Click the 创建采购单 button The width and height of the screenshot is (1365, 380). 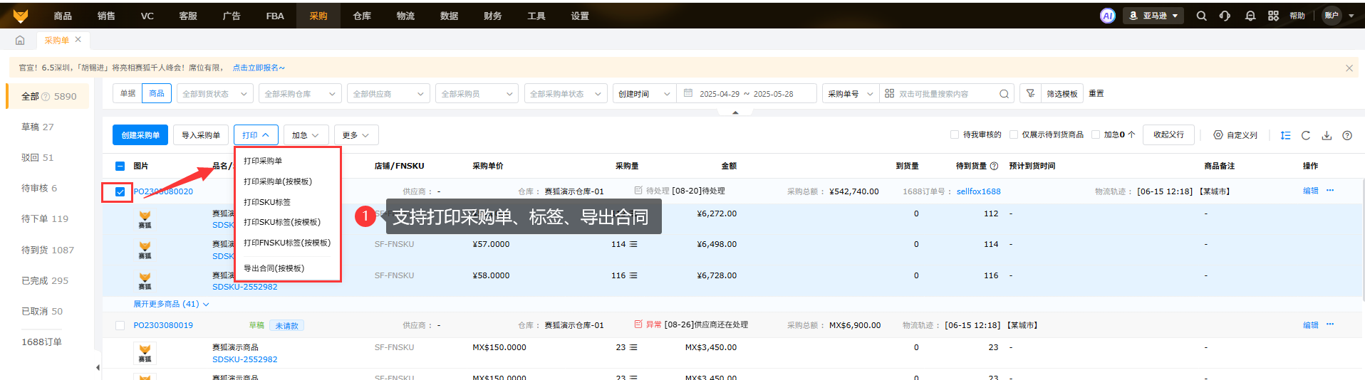click(x=140, y=135)
